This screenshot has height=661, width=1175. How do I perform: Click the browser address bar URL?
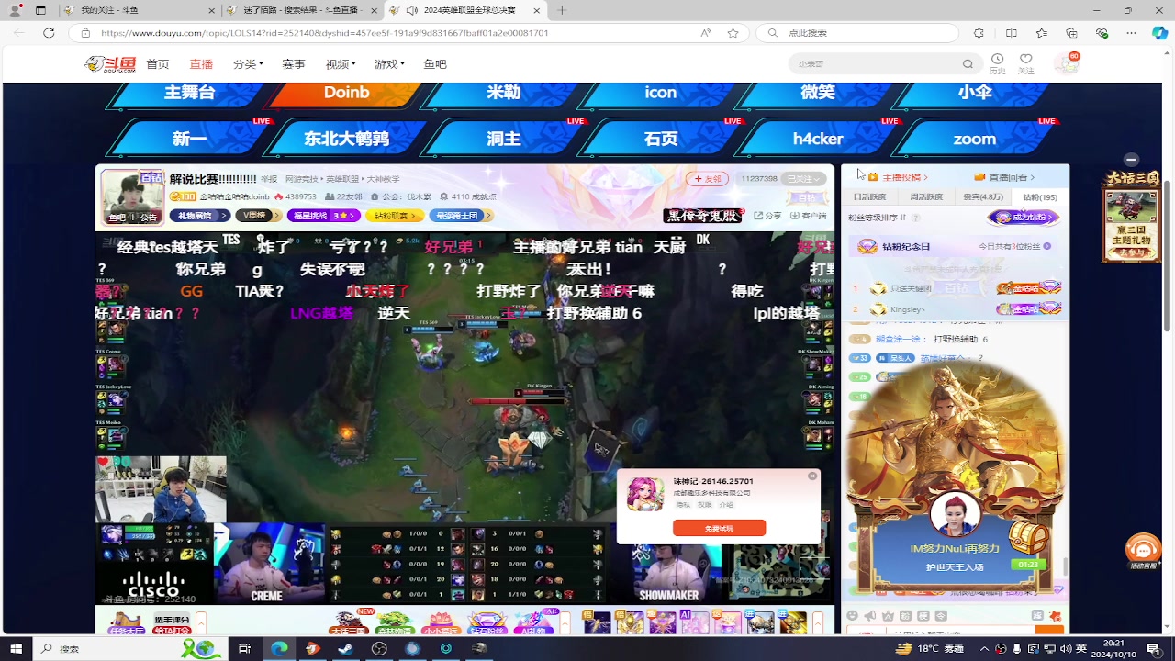point(325,33)
